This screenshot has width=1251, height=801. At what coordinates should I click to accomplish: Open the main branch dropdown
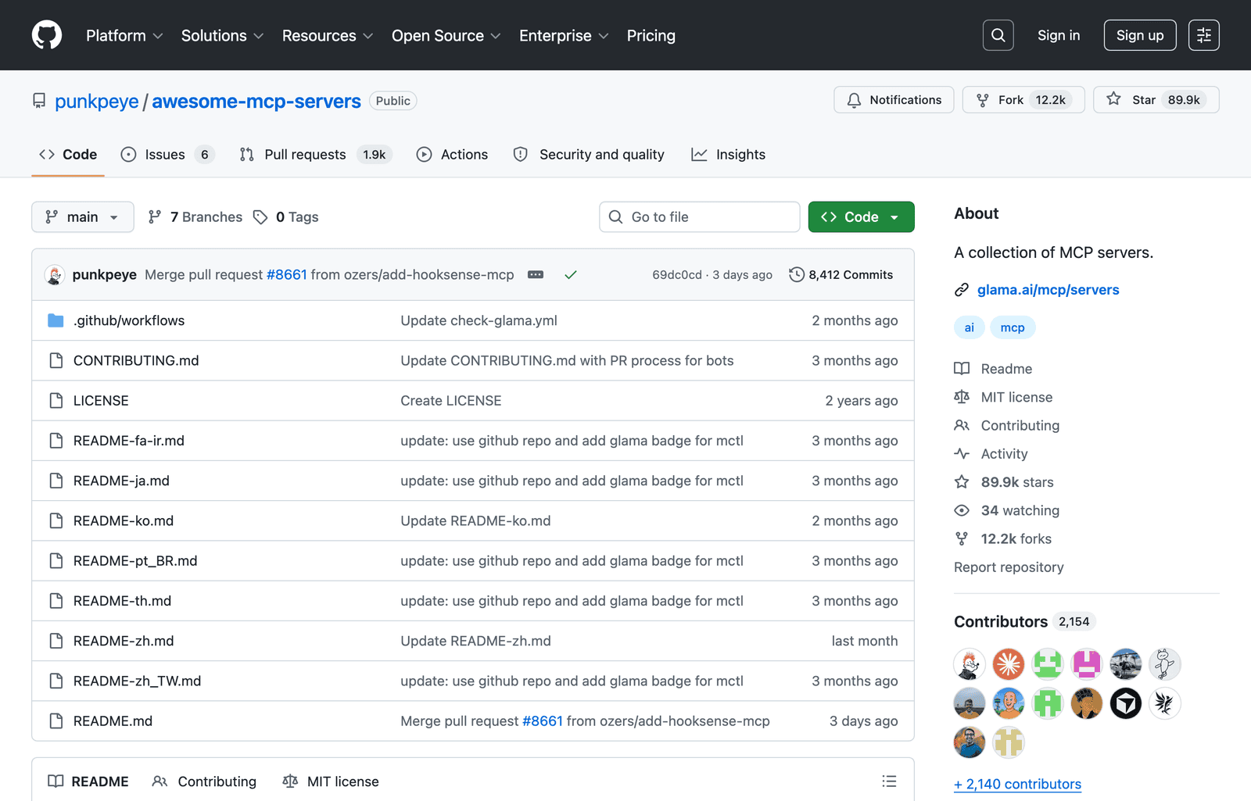pyautogui.click(x=82, y=217)
